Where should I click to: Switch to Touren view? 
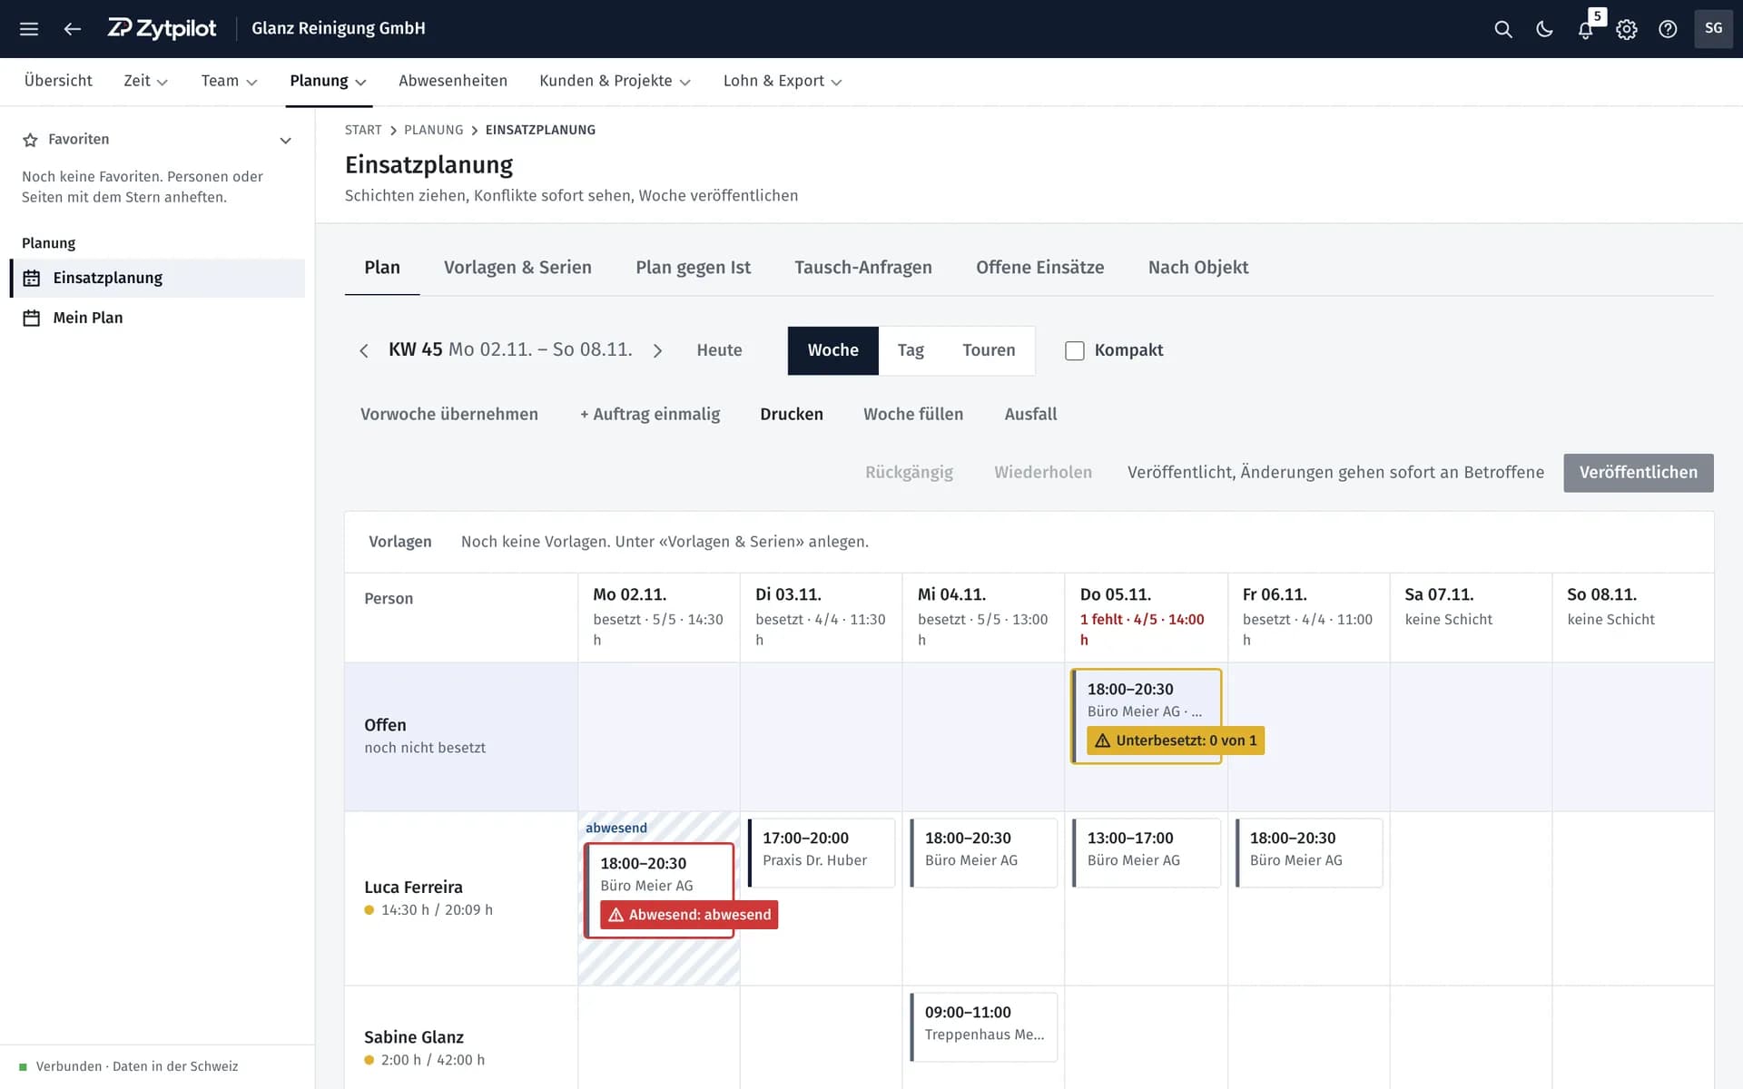[x=989, y=350]
